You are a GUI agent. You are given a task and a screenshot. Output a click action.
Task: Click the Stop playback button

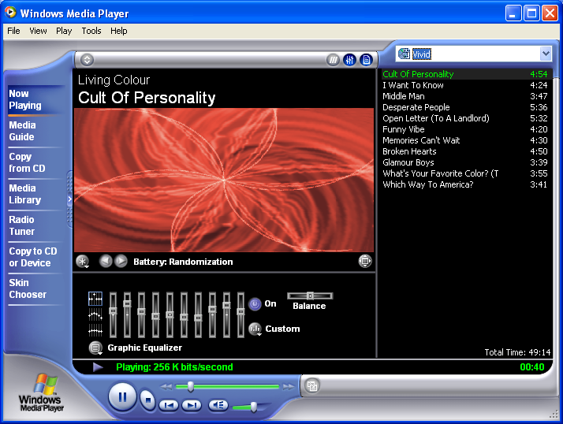[x=147, y=400]
